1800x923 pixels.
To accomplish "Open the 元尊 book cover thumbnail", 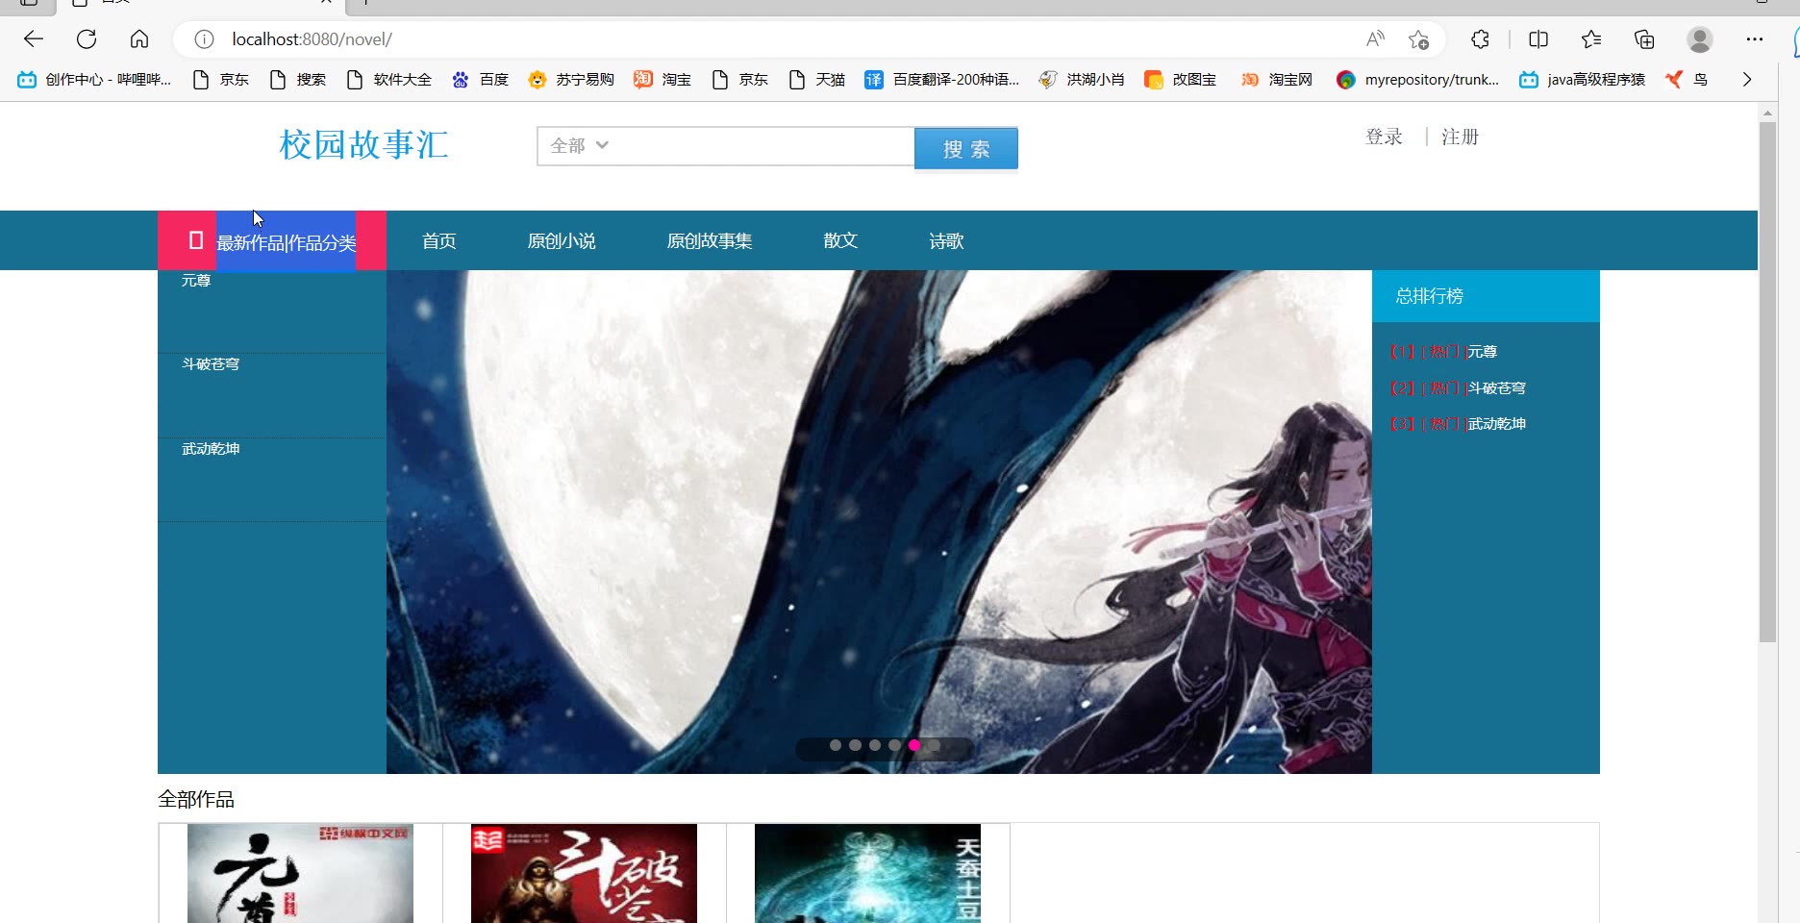I will click(x=300, y=873).
